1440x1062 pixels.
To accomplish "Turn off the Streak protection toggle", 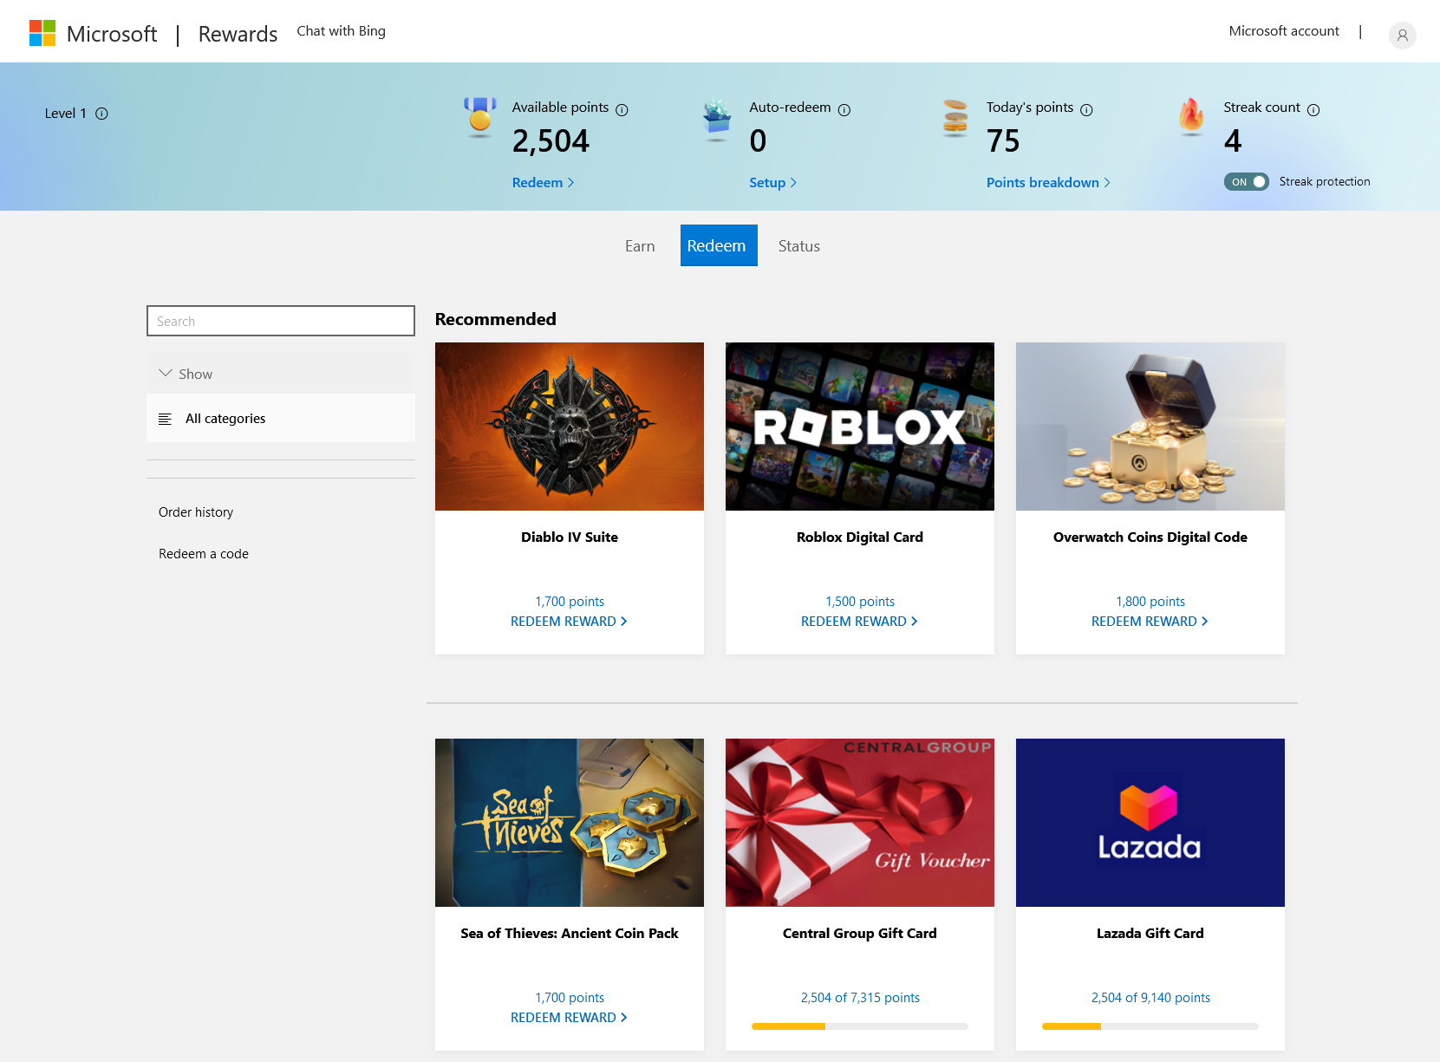I will 1246,182.
